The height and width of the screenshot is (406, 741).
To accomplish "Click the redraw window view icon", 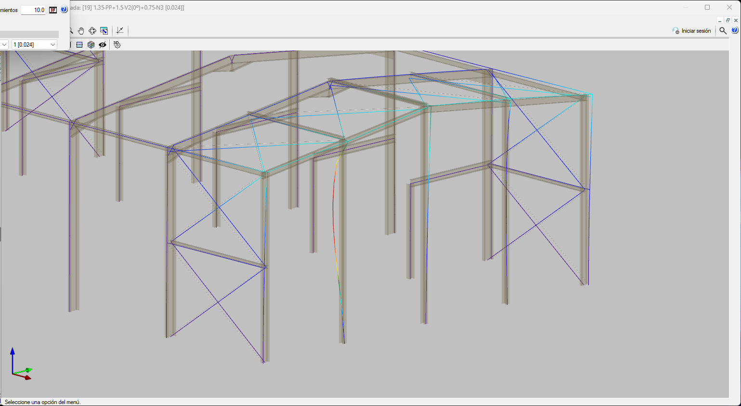I will coord(104,31).
